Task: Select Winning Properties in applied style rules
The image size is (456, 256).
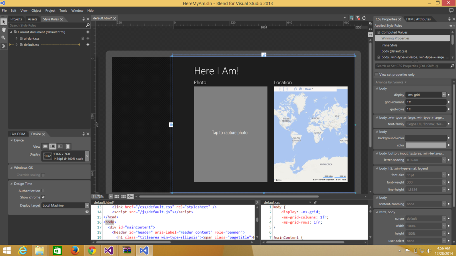Action: pyautogui.click(x=395, y=38)
